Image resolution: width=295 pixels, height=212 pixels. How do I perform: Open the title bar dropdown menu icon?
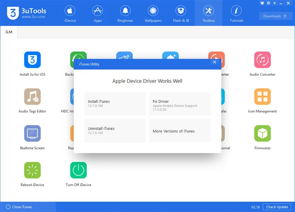[275, 3]
